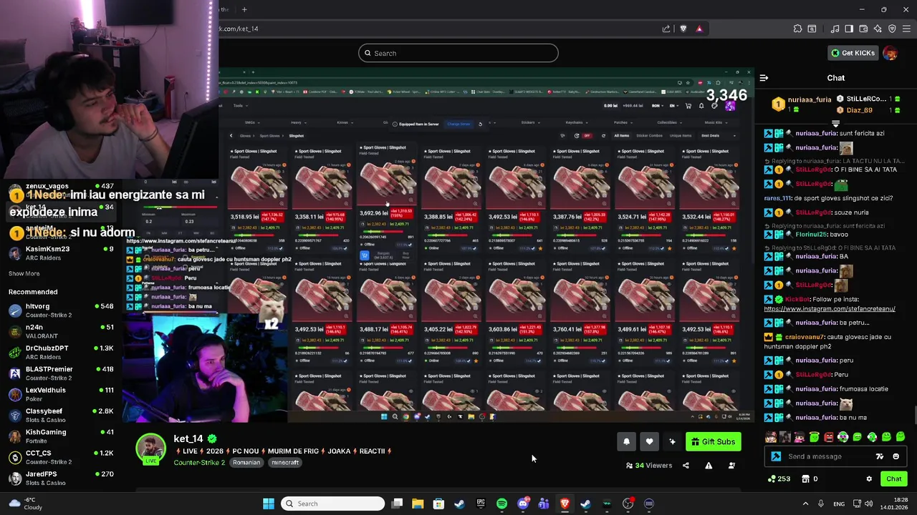This screenshot has height=515, width=917.
Task: Expand the chat leaderboard chevron
Action: pos(835,122)
